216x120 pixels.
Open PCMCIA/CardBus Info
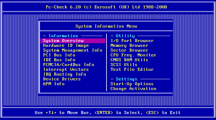[x=69, y=65]
